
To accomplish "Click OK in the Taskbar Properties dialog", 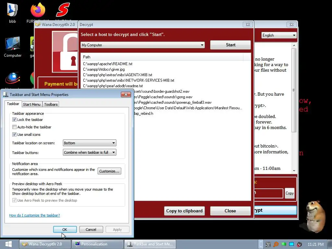I will coord(65,230).
